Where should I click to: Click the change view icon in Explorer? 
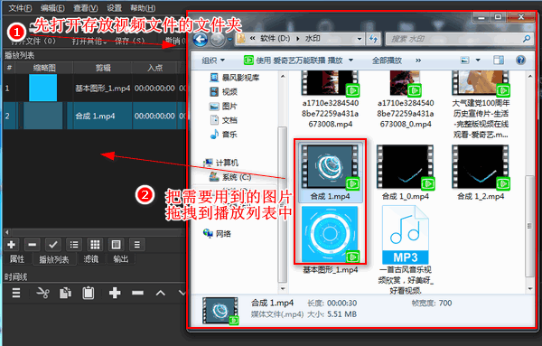point(465,61)
